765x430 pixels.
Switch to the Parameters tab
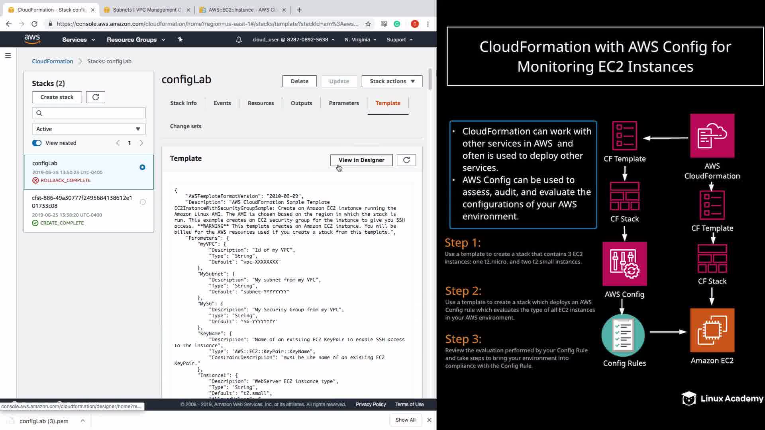click(343, 103)
